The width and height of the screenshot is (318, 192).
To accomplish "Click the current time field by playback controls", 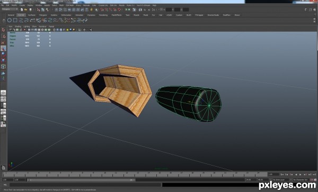I will pos(273,174).
